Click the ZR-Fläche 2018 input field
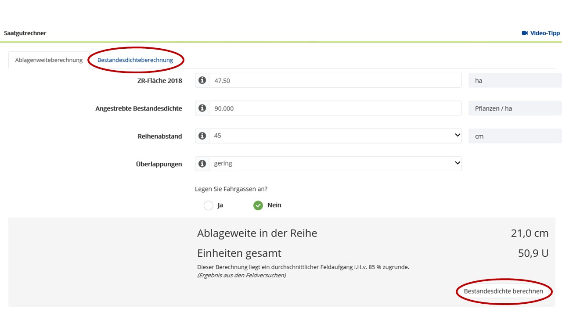Image resolution: width=562 pixels, height=316 pixels. pyautogui.click(x=335, y=80)
